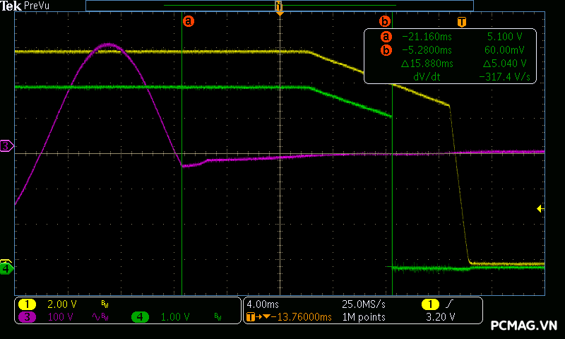565x339 pixels.
Task: Click the rising edge trigger slope icon
Action: tap(451, 304)
